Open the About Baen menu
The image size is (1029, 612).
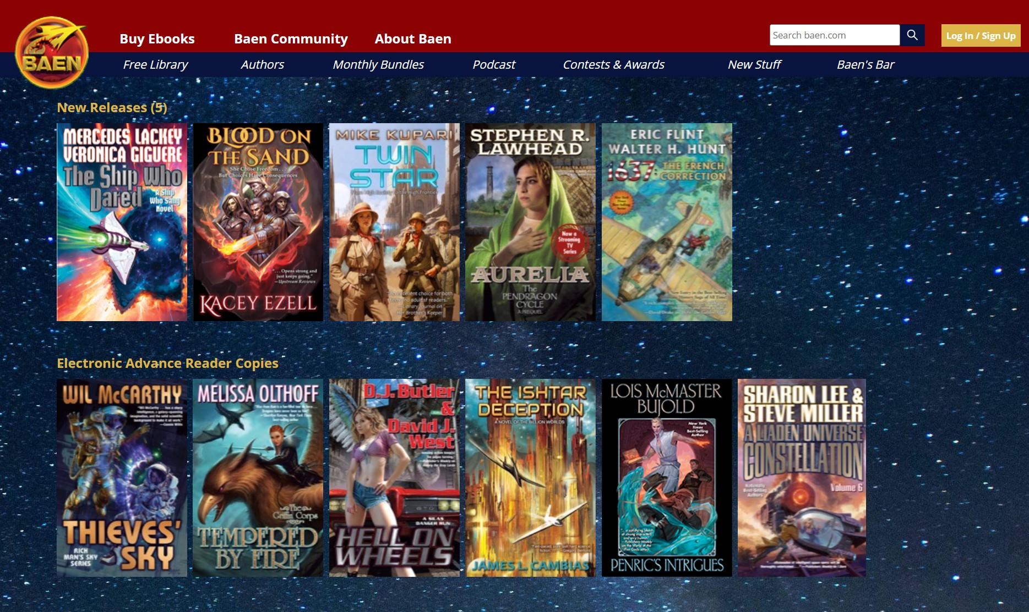(x=412, y=38)
